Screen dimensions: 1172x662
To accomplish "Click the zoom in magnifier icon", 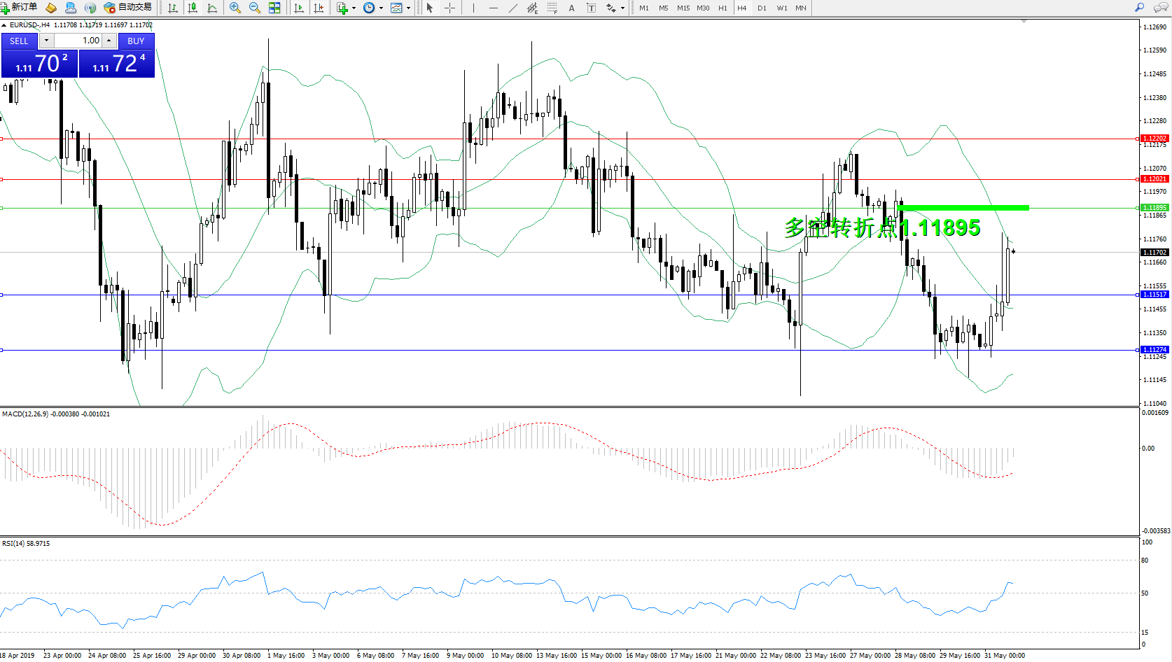I will point(235,8).
